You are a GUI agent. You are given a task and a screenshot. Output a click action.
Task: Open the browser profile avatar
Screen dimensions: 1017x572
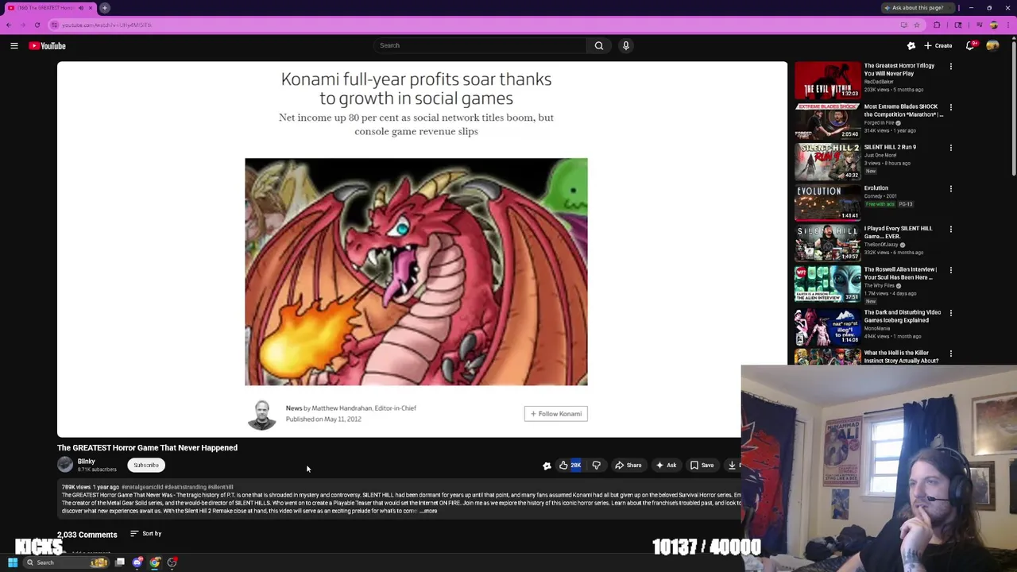pos(993,25)
